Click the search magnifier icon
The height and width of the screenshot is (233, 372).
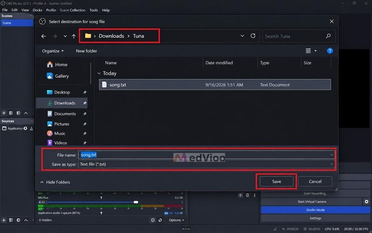click(328, 36)
